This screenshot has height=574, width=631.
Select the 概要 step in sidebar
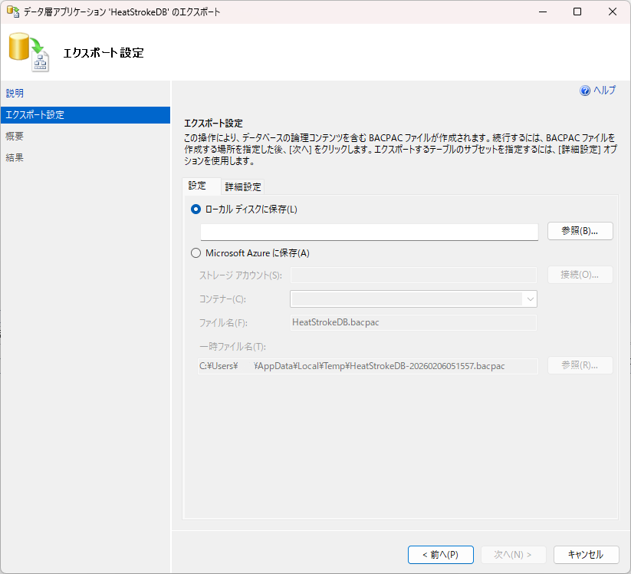pos(15,137)
